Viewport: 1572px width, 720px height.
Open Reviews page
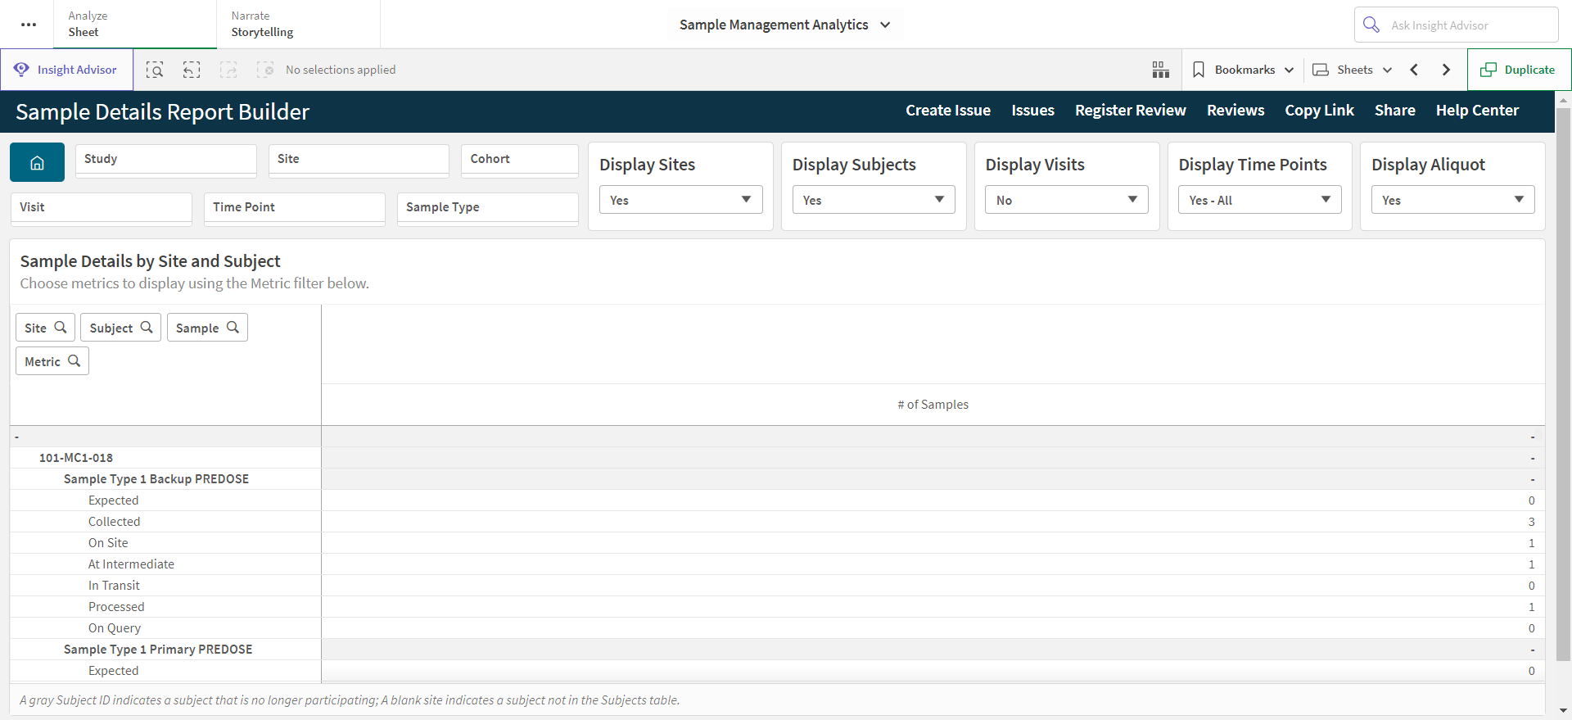[x=1235, y=111]
